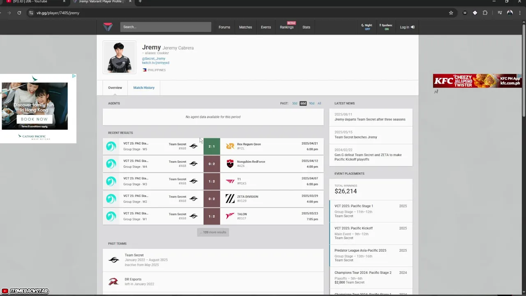526x296 pixels.
Task: Switch to the Match History tab
Action: [144, 88]
